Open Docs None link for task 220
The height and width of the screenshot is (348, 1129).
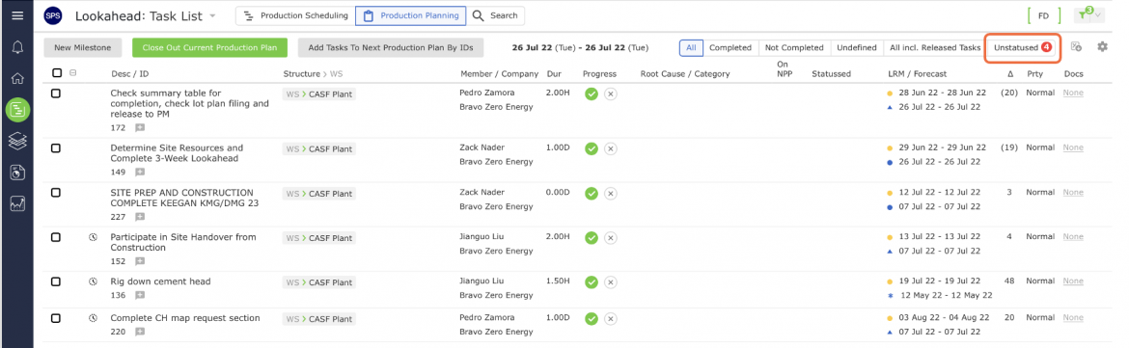pos(1073,318)
